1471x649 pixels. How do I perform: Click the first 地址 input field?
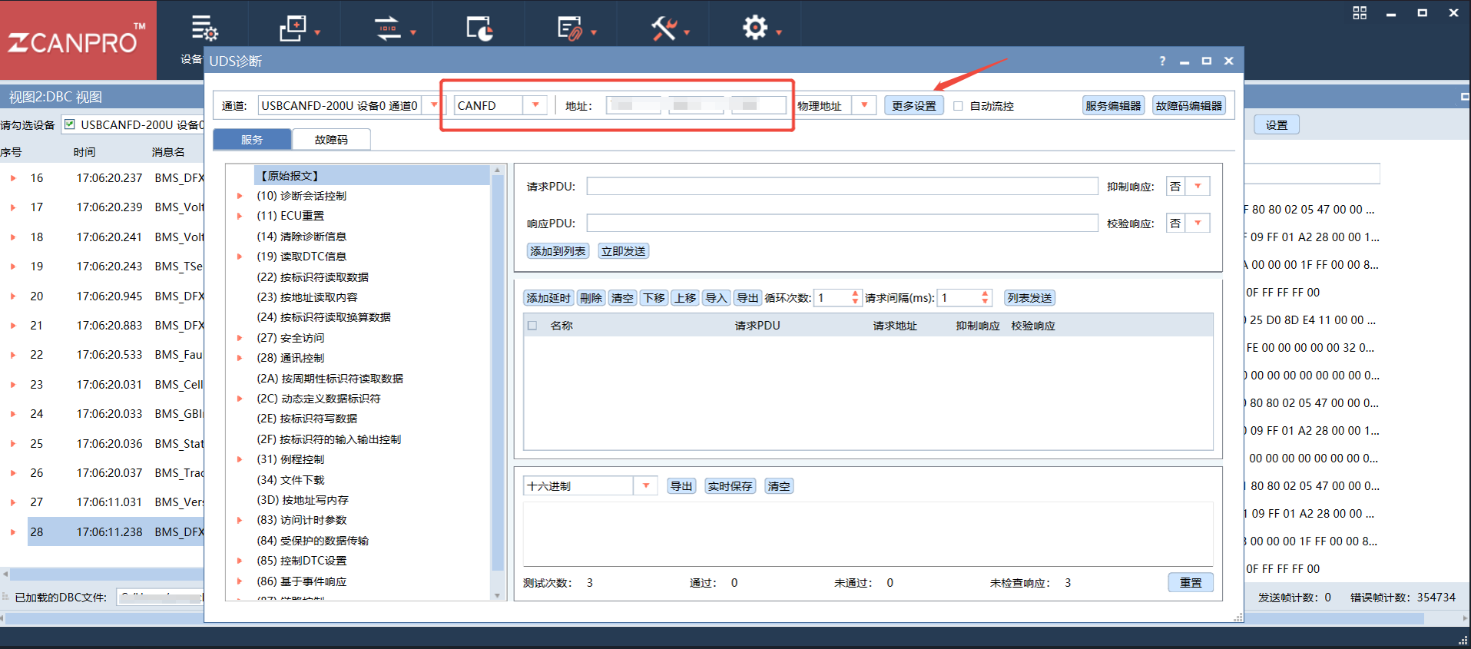point(634,105)
